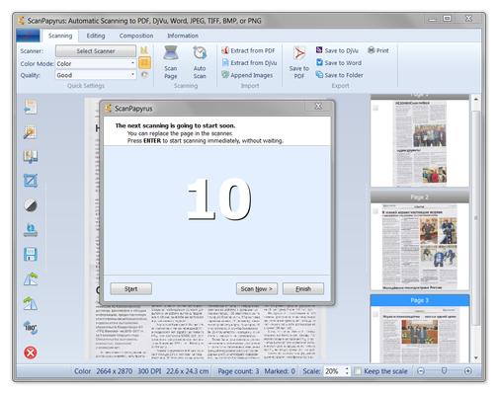Screen dimensions: 499x395
Task: Click Extract from PDF
Action: (249, 50)
